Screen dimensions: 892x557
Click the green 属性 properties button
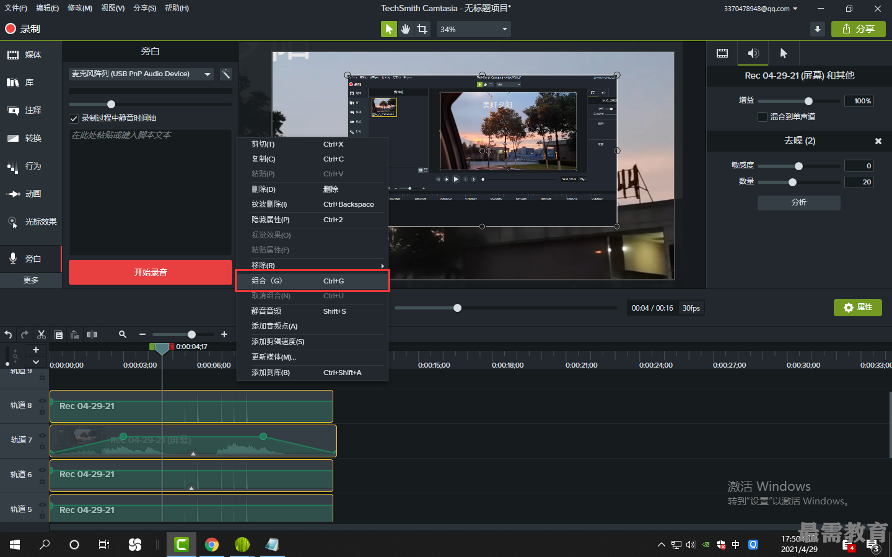[858, 308]
